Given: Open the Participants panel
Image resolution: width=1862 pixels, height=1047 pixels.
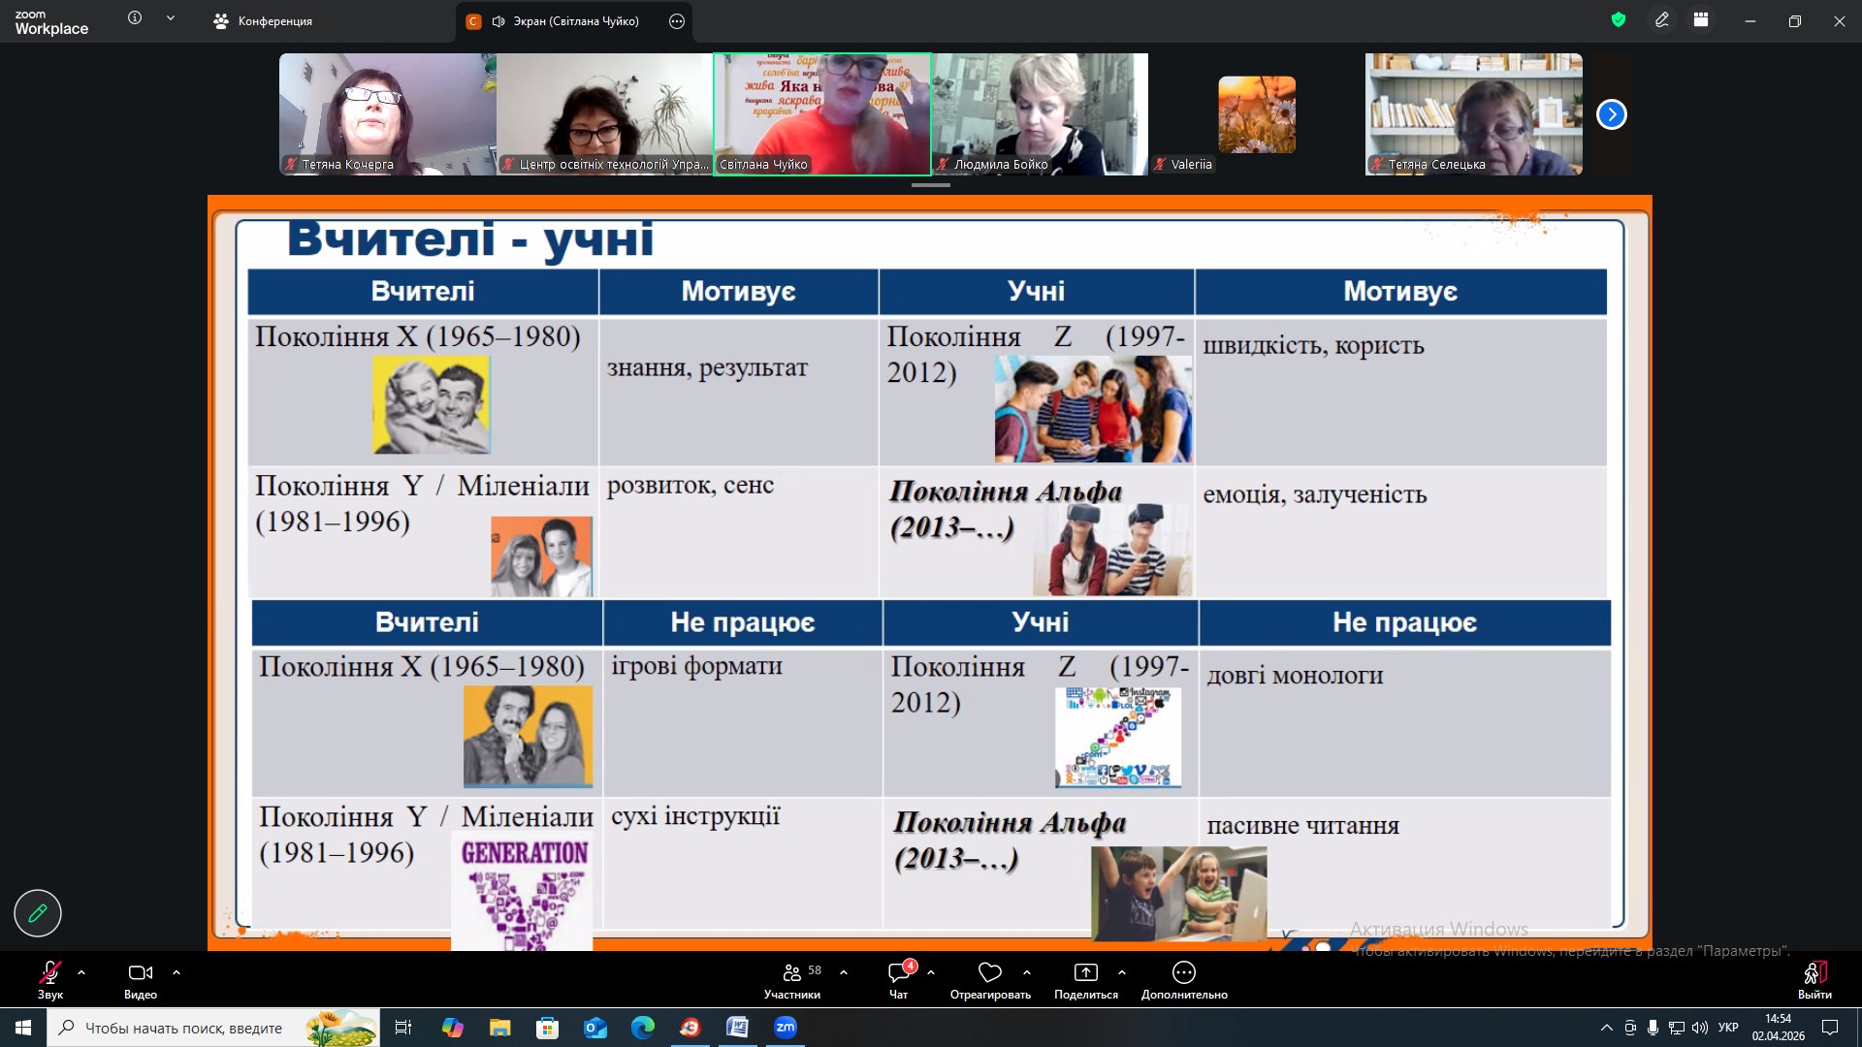Looking at the screenshot, I should [792, 973].
